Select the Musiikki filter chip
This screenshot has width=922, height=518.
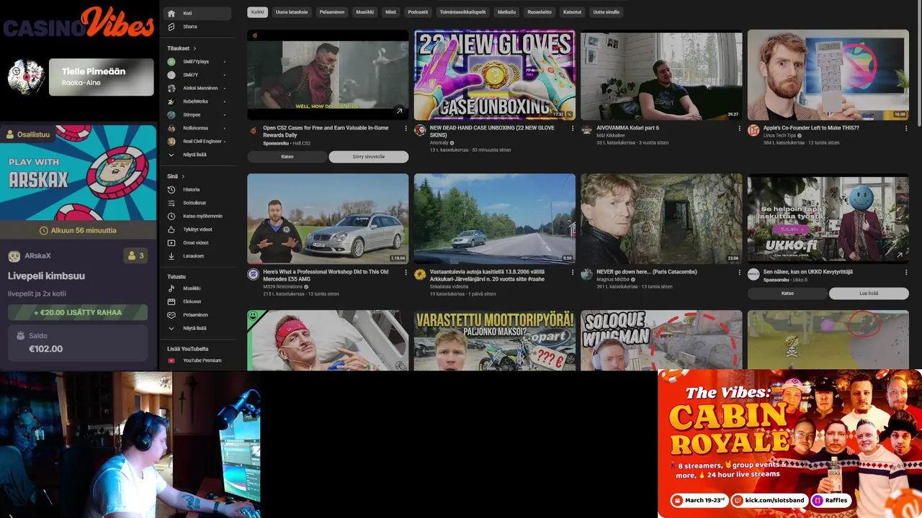(x=366, y=12)
